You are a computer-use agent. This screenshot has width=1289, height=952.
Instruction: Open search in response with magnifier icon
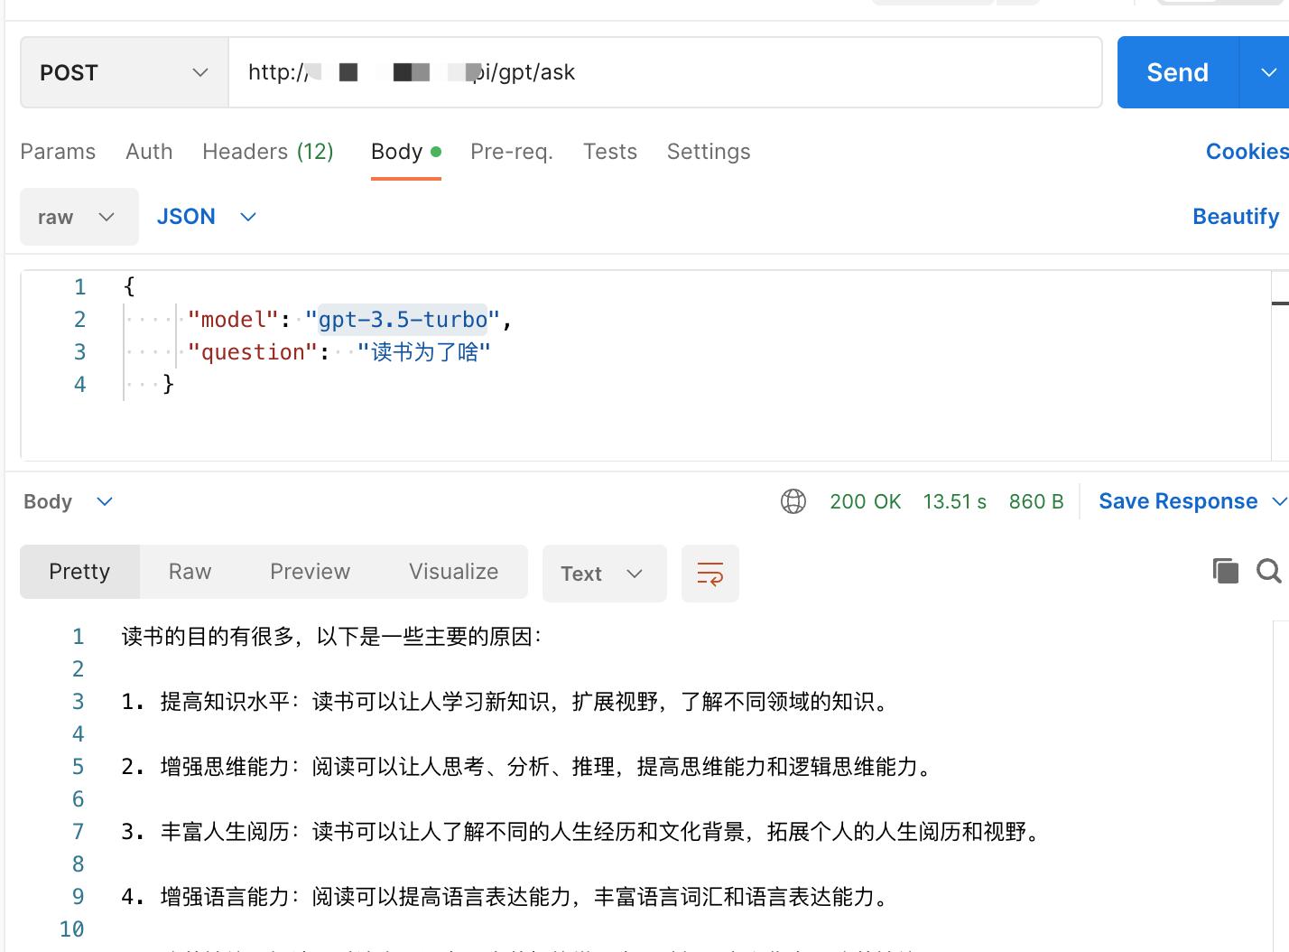click(x=1269, y=571)
